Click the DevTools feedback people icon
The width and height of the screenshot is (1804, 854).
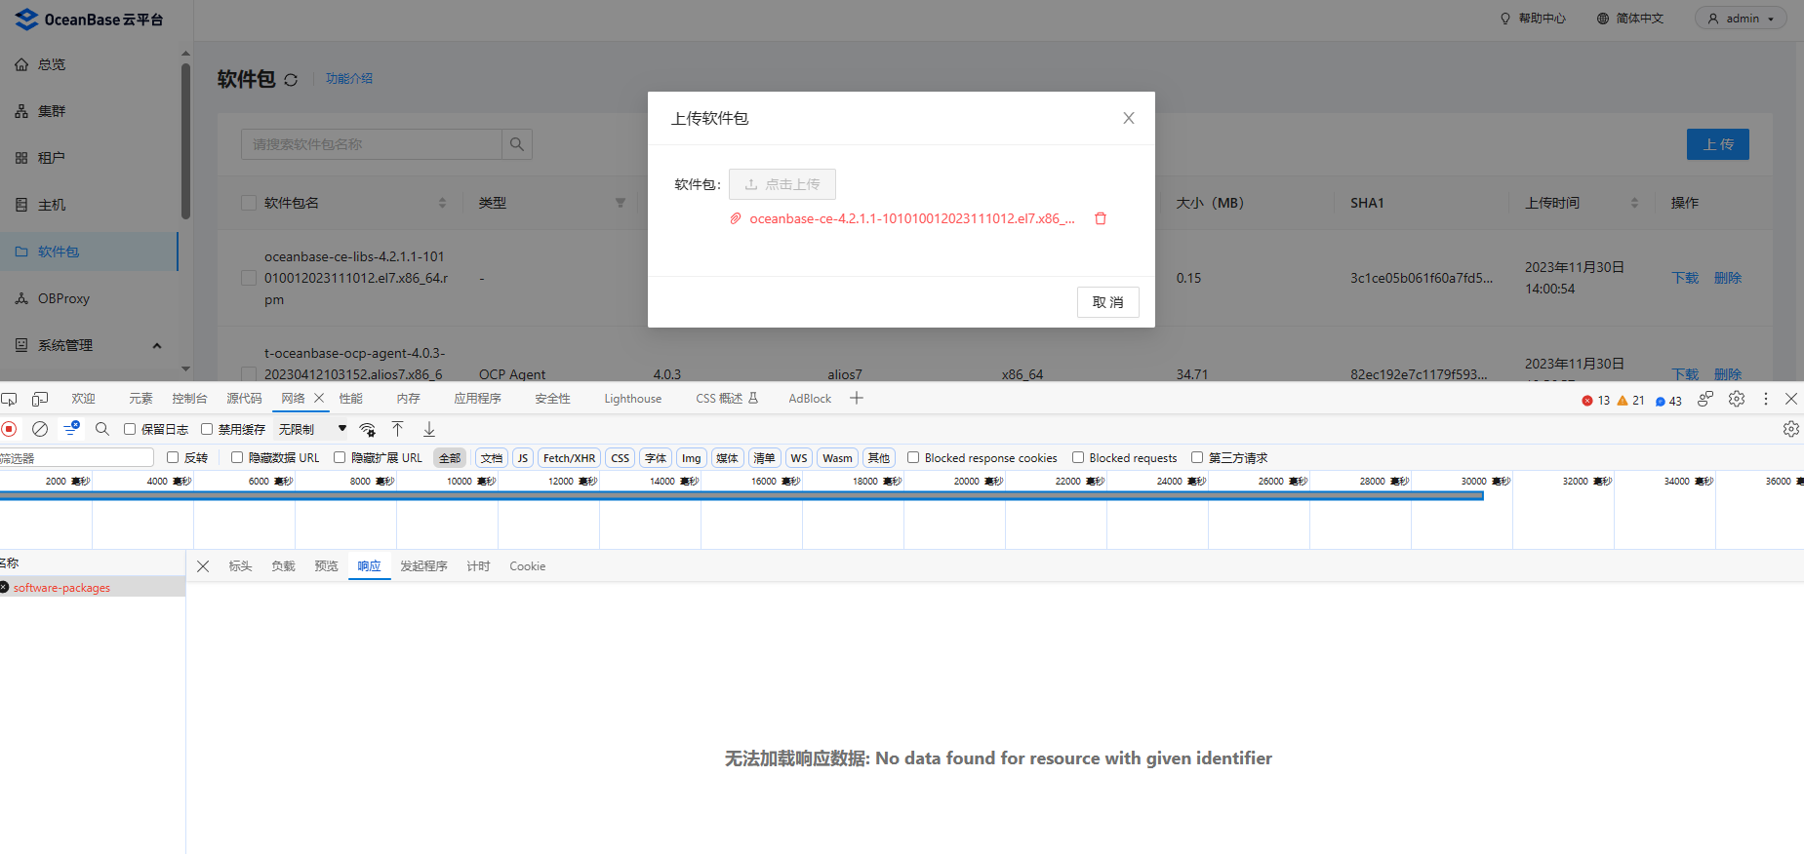(1705, 399)
